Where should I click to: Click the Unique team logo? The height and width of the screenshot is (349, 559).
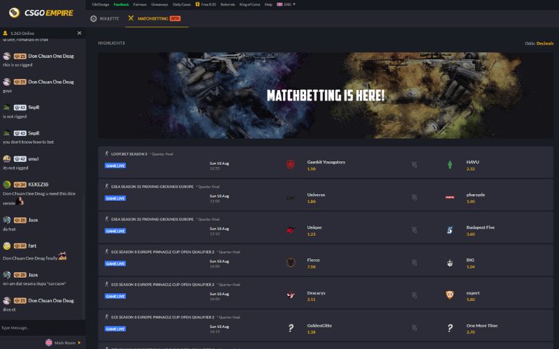point(291,230)
